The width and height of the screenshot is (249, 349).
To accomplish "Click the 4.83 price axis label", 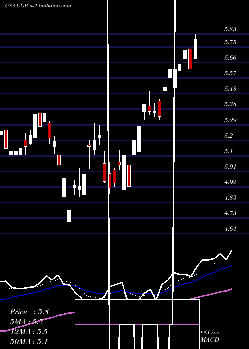I will (230, 198).
